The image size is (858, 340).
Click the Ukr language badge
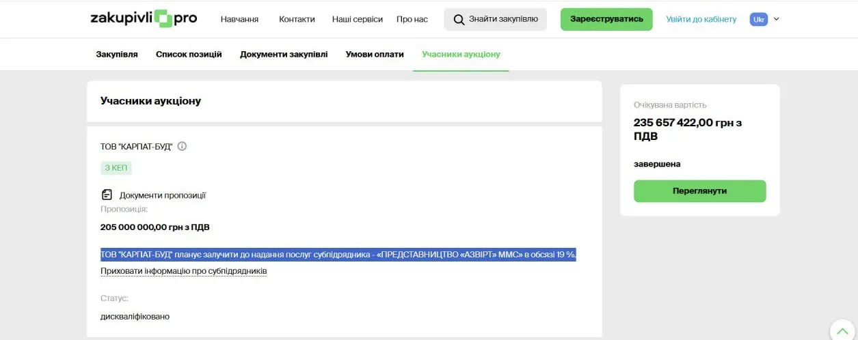[758, 19]
